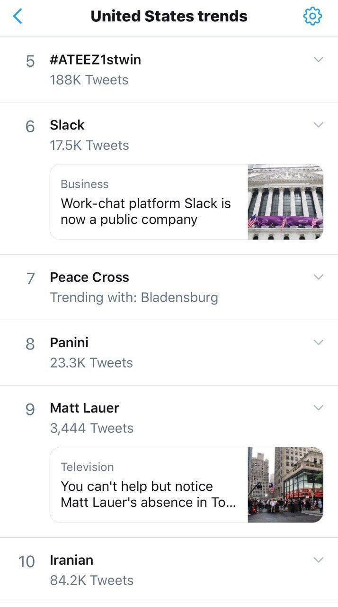Viewport: 338px width, 607px height.
Task: Tap the chevron next to Peace Cross
Action: click(318, 277)
